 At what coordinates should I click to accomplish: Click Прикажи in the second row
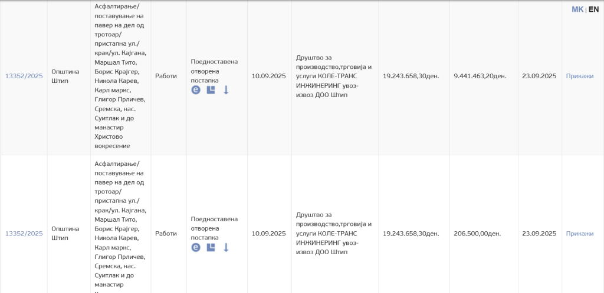point(579,234)
